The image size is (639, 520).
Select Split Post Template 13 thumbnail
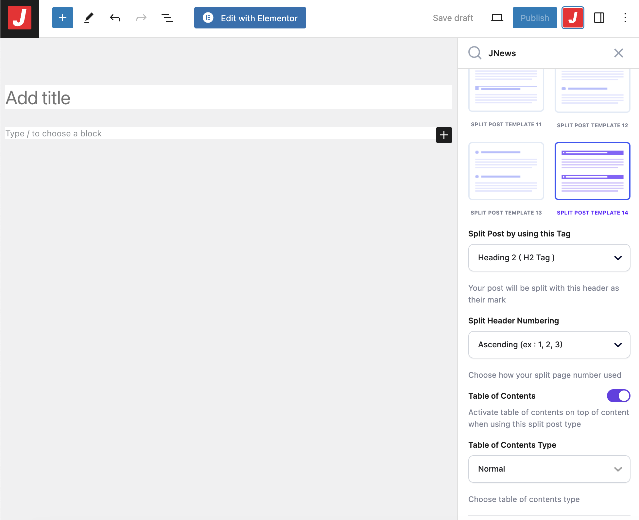coord(506,171)
